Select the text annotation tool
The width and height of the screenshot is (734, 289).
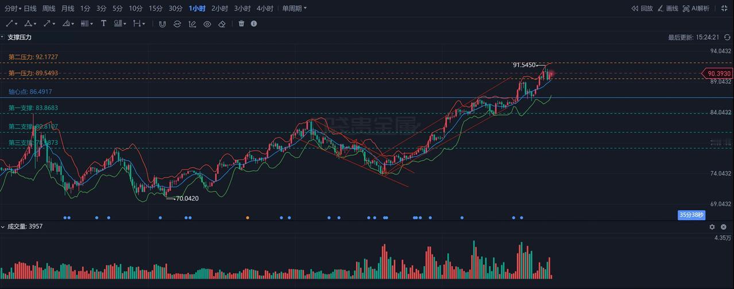[103, 24]
